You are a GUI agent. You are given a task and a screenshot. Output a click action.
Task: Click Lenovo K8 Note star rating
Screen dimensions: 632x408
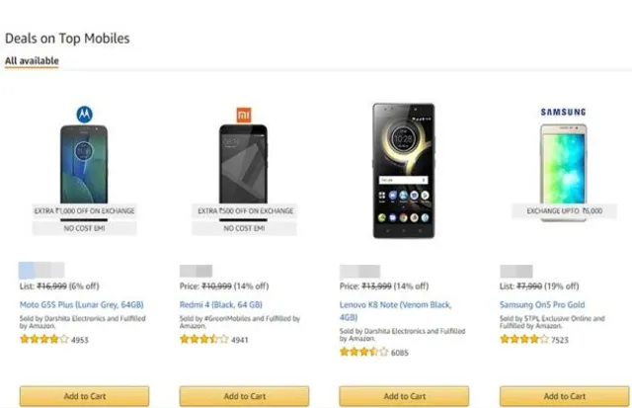[364, 351]
